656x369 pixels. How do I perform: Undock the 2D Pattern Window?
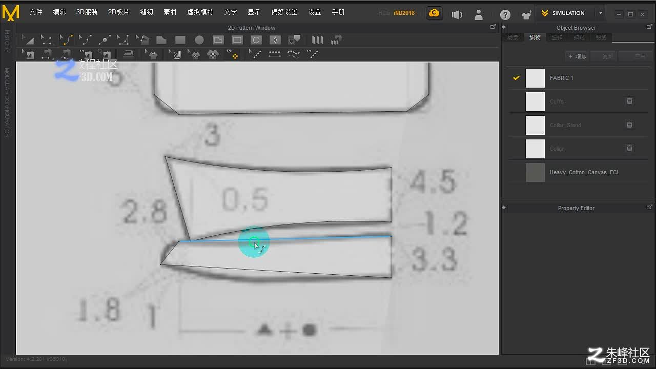(x=493, y=27)
